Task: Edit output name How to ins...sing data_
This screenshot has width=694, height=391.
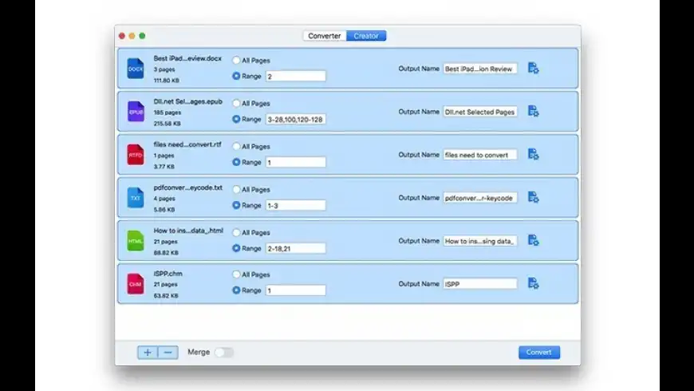Action: pos(480,241)
